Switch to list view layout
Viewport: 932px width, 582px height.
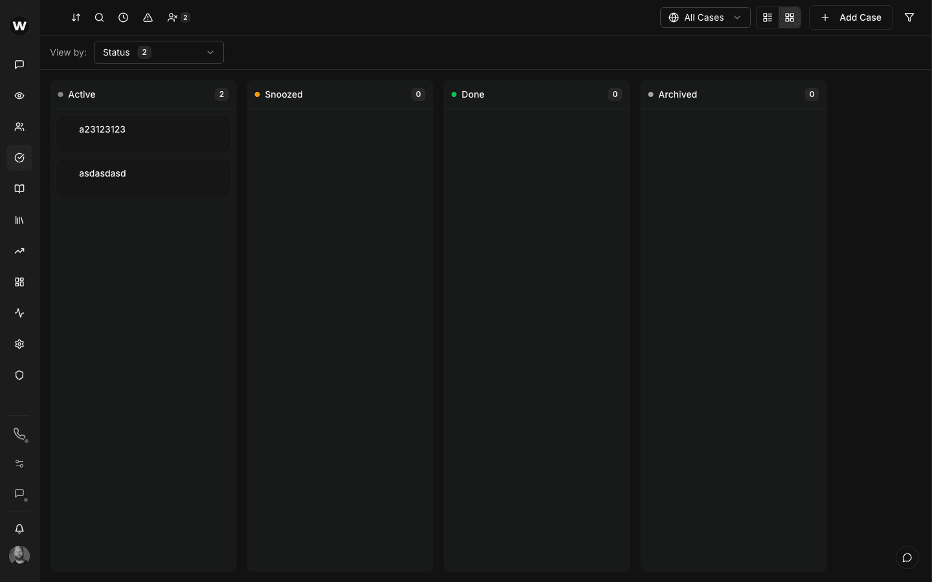(768, 17)
